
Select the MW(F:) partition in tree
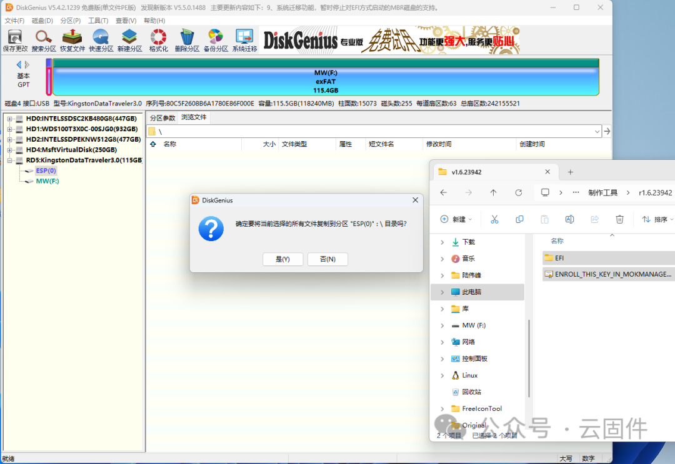click(47, 181)
